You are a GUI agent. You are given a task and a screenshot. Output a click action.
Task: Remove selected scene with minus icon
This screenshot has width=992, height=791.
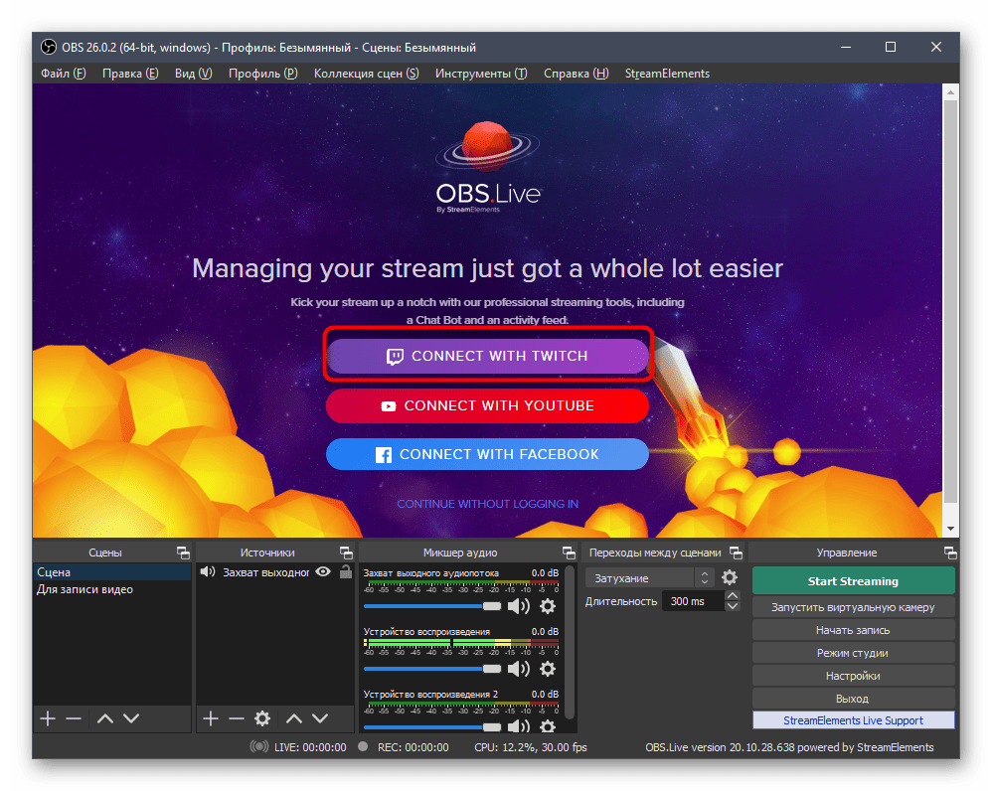(x=74, y=718)
